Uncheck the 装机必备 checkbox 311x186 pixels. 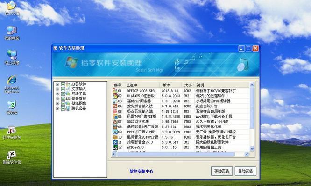63,108
